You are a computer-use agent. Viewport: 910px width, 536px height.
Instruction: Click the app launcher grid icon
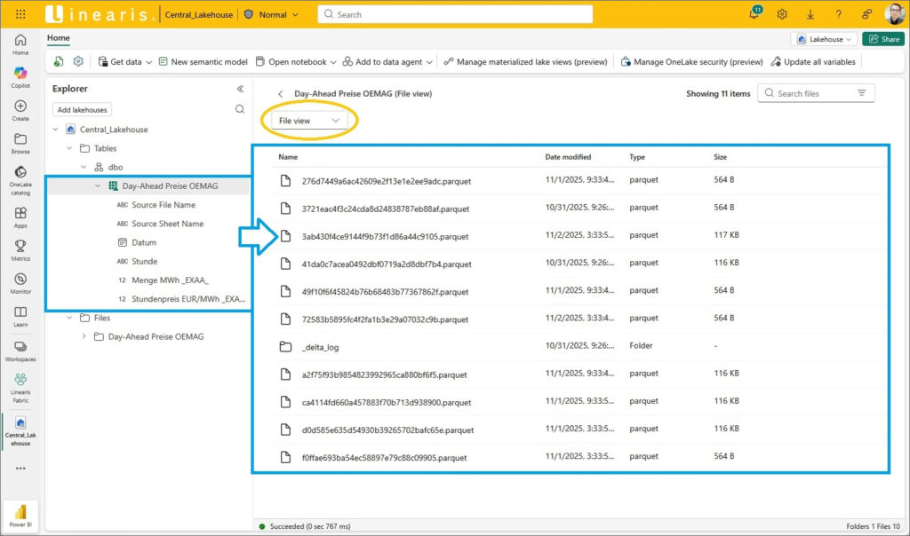tap(20, 14)
